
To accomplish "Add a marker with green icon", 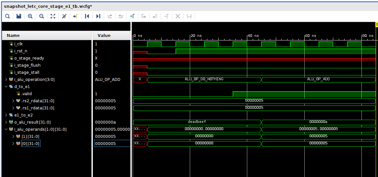I will pyautogui.click(x=132, y=16).
